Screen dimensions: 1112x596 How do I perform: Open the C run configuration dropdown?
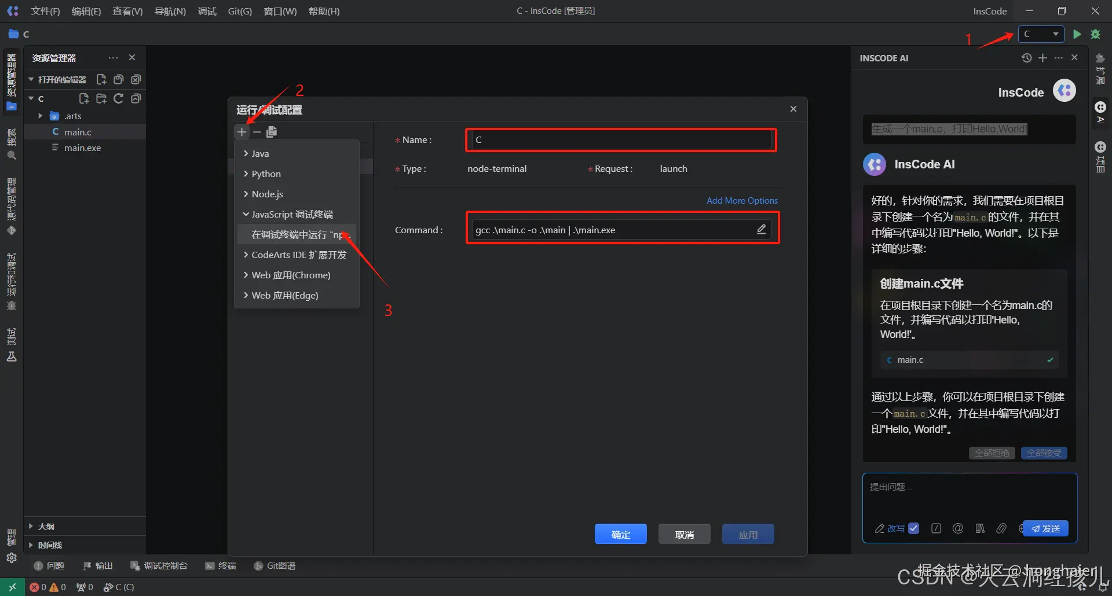pyautogui.click(x=1041, y=34)
